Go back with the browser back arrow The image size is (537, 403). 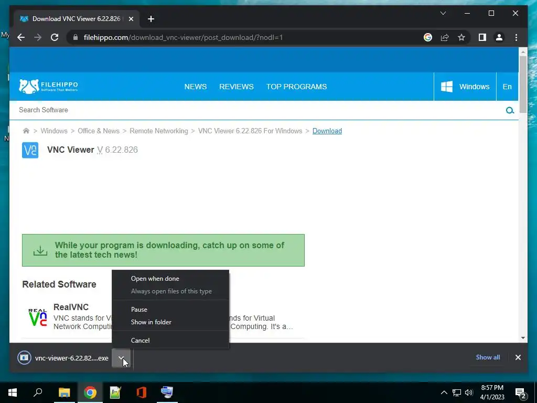tap(21, 37)
